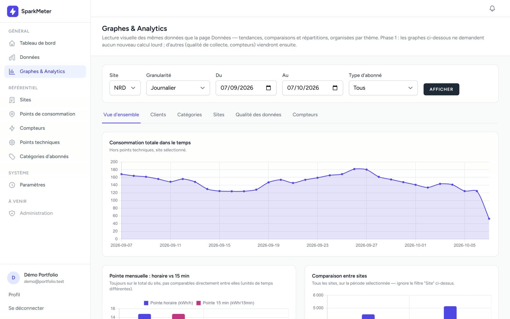Open the Granularité dropdown set to Journalier
Viewport: 510px width, 319px height.
click(178, 88)
